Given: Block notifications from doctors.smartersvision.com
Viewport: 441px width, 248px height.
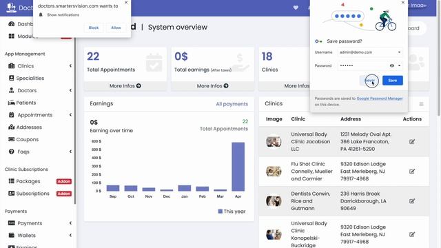Looking at the screenshot, I should pyautogui.click(x=94, y=28).
